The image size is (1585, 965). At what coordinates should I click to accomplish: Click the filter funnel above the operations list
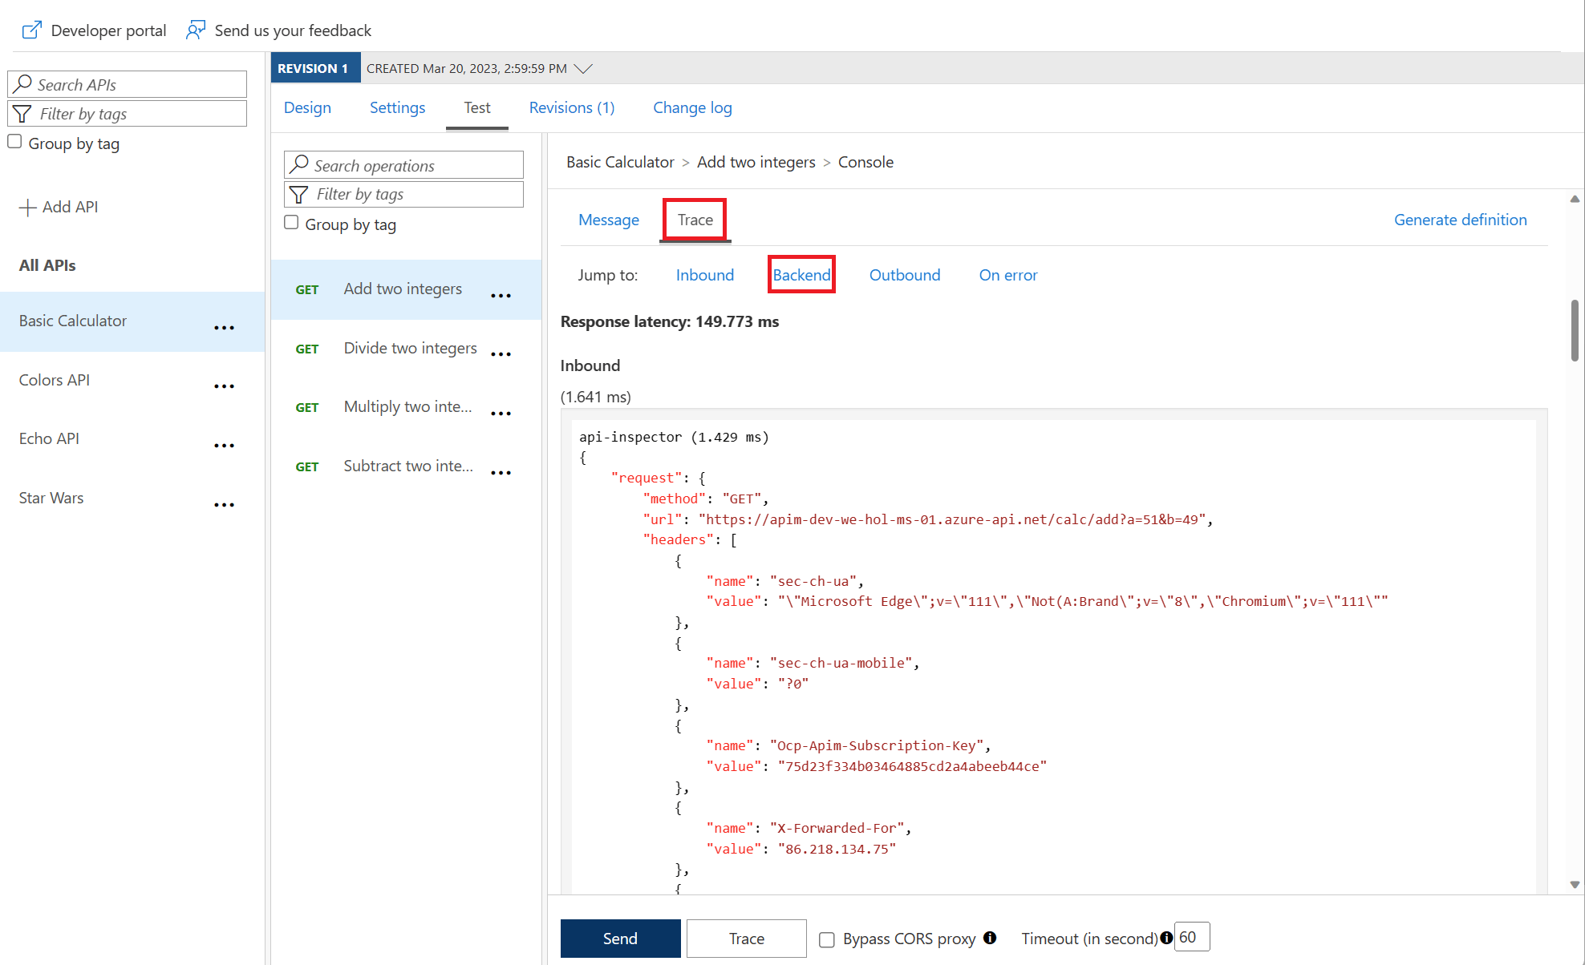tap(300, 194)
